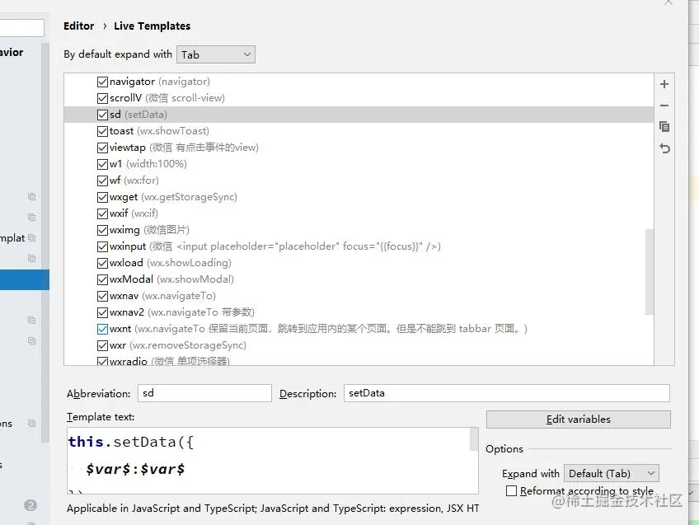Click the Editor breadcrumb link
Screen dimensions: 699x525
click(x=79, y=26)
